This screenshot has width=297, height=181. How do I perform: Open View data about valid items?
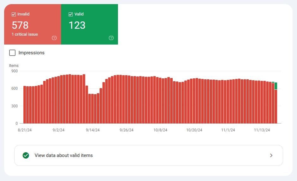(149, 155)
